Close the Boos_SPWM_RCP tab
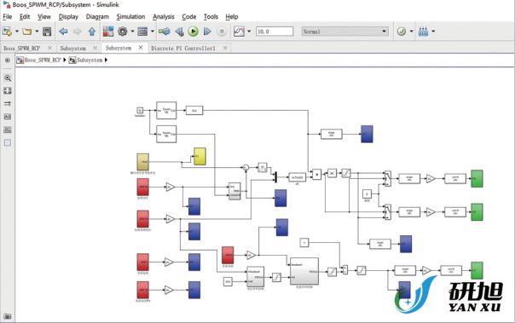Screen dimensions: 515x323 coord(49,48)
